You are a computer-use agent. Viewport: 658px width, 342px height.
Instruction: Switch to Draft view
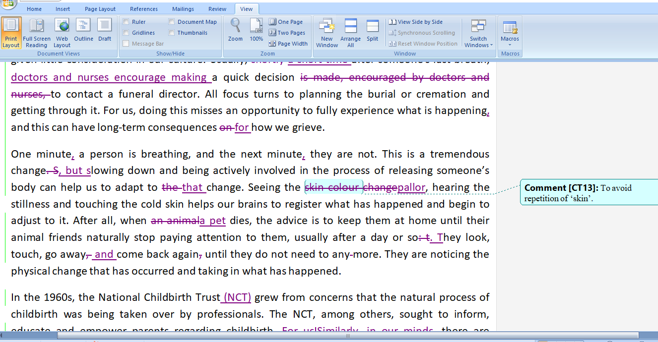tap(105, 31)
